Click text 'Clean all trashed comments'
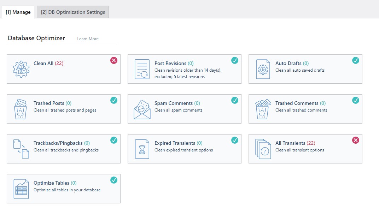Screen dimensions: 379x209 (x=301, y=110)
